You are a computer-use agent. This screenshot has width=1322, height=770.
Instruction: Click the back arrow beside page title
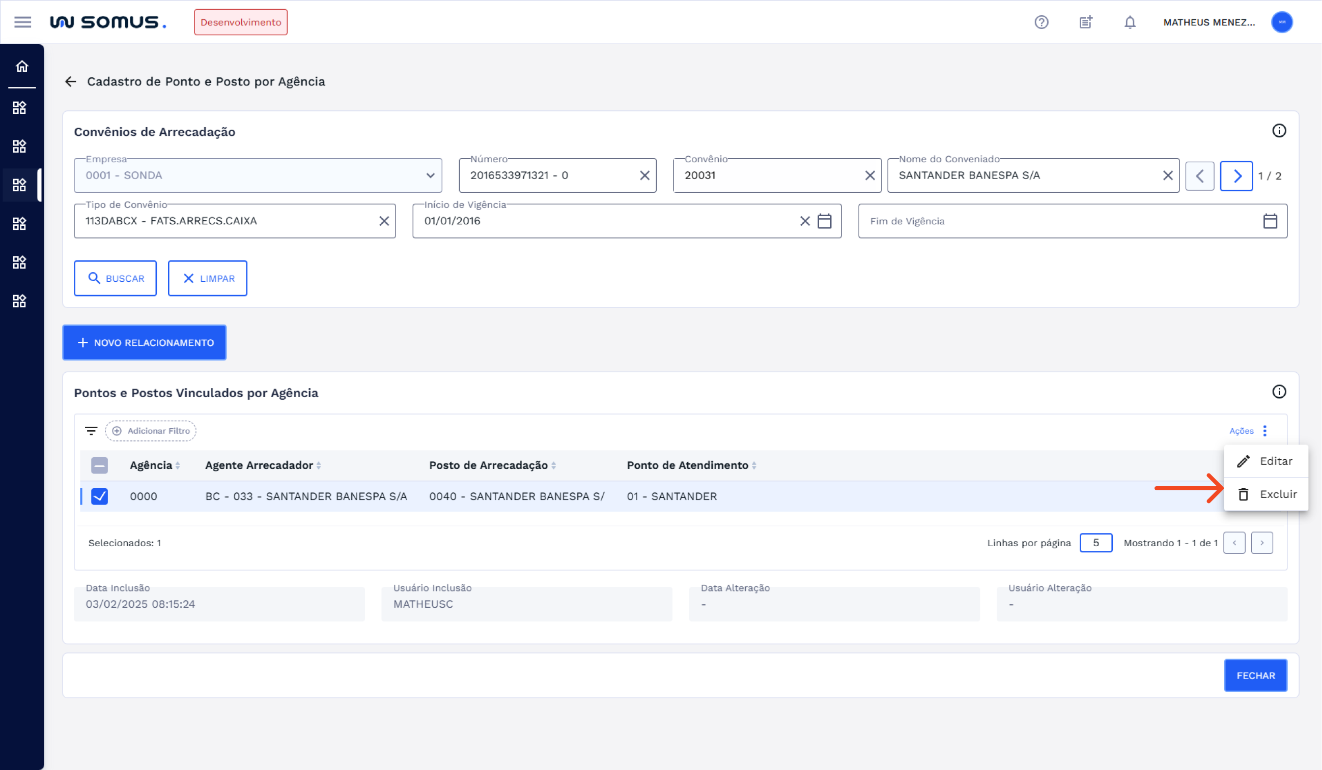(x=71, y=82)
